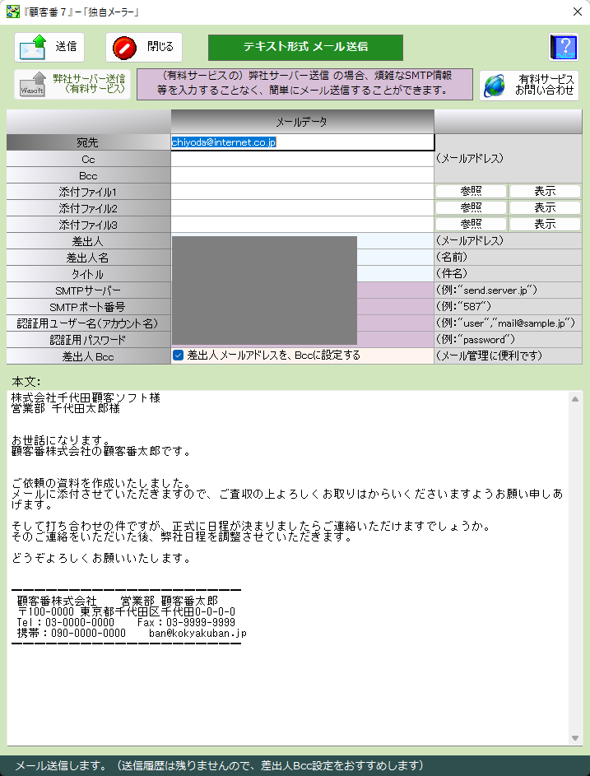Show 添付ファイル2 using 表示 button
590x776 pixels.
coord(545,207)
